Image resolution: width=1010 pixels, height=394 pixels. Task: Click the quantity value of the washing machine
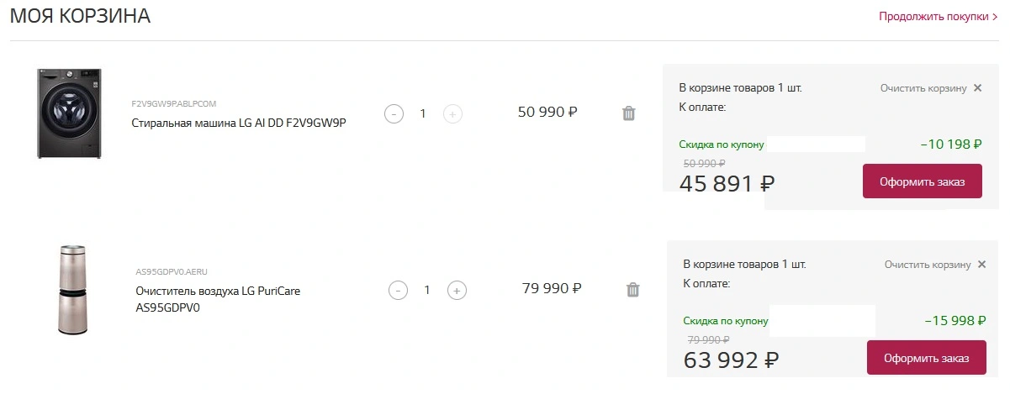click(423, 113)
